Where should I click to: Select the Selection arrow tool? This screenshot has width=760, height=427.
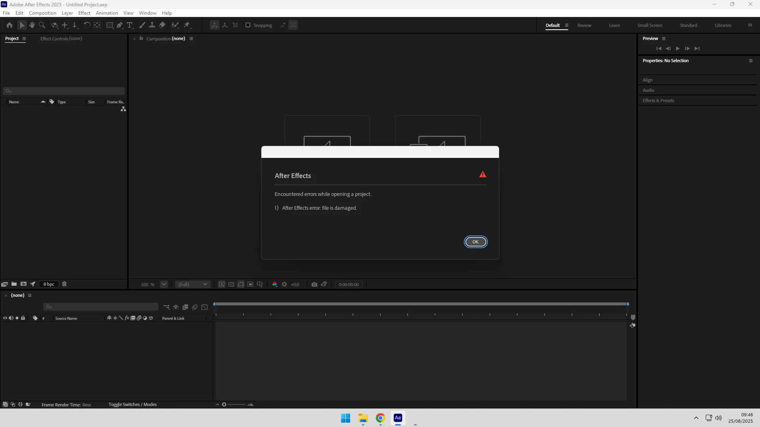[22, 25]
